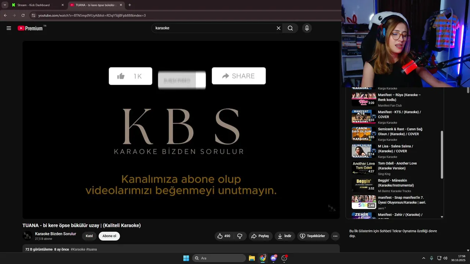Expand hidden system tray icons
Viewport: 470px width, 264px height.
tap(423, 258)
